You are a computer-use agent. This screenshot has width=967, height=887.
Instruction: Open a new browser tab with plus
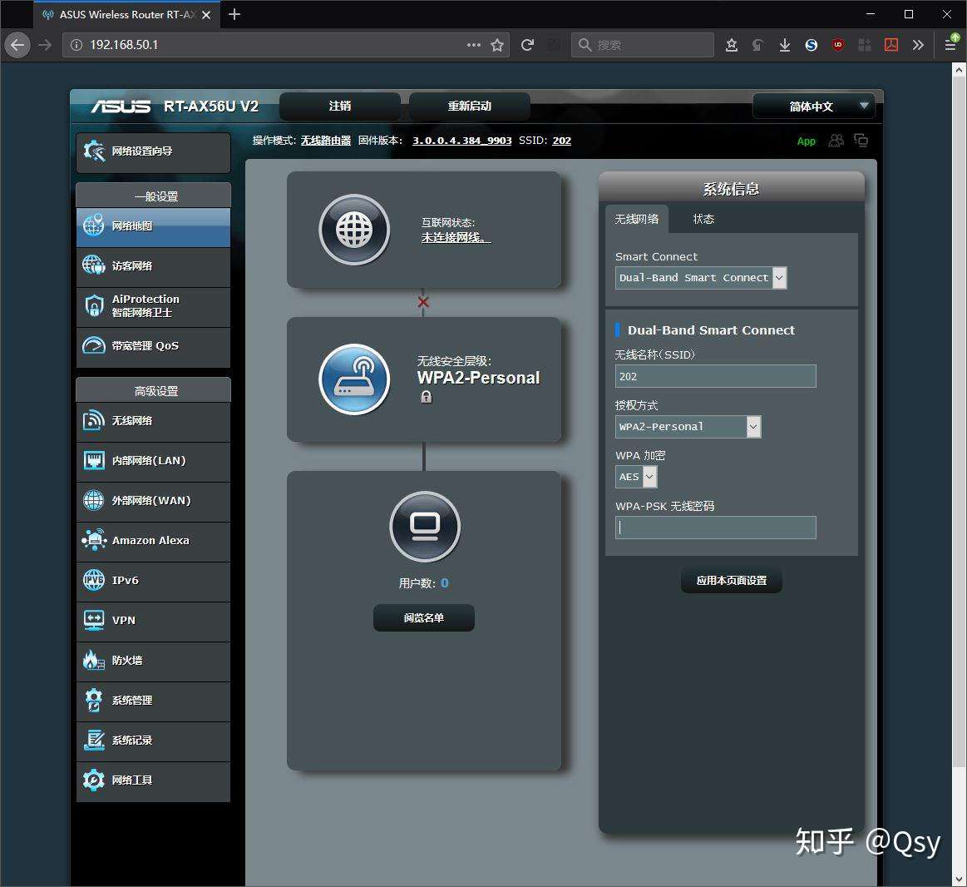(x=234, y=14)
